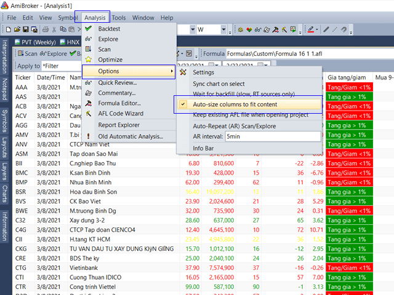Expand the Options submenu arrow
Image resolution: width=394 pixels, height=295 pixels.
coord(172,71)
